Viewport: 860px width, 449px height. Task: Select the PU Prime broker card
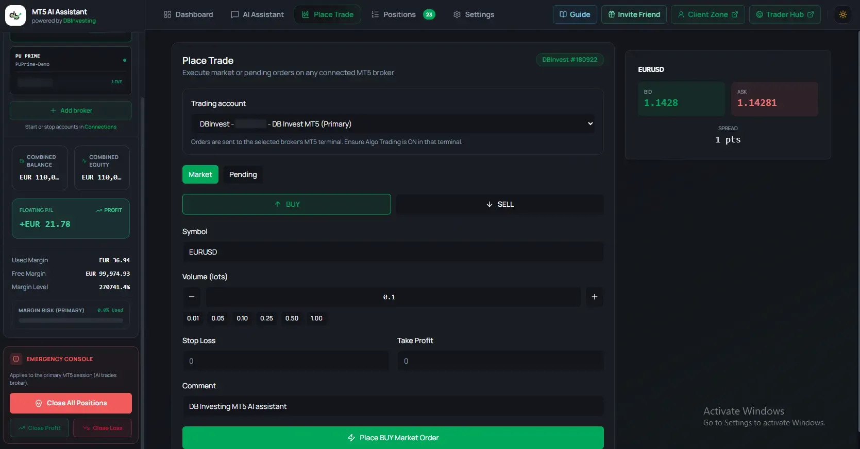pyautogui.click(x=71, y=71)
